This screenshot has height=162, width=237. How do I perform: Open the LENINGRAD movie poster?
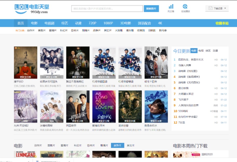[x=26, y=154]
